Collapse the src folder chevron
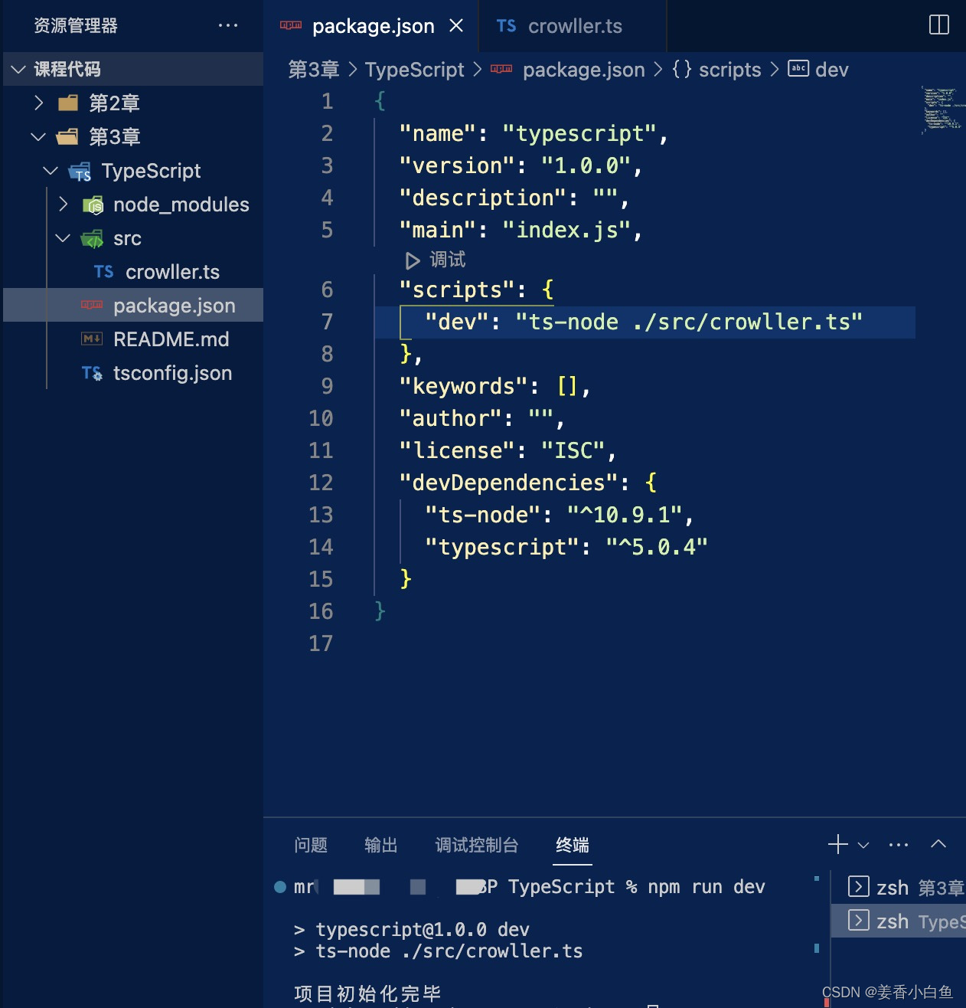This screenshot has width=966, height=1008. [63, 237]
